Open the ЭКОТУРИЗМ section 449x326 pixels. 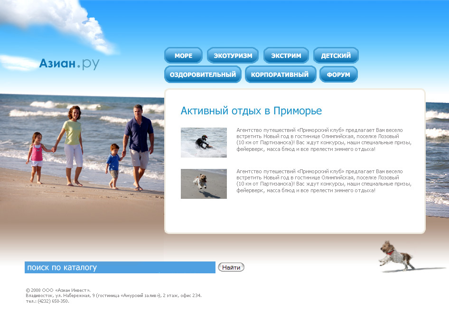tap(232, 55)
